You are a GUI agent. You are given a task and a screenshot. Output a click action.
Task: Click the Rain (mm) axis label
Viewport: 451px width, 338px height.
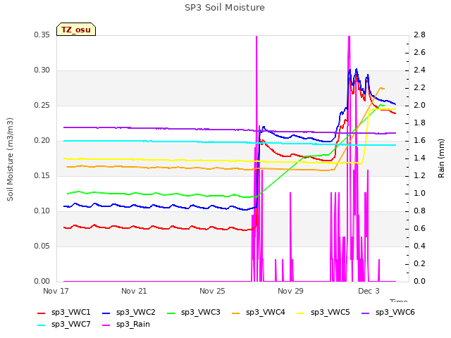441,158
